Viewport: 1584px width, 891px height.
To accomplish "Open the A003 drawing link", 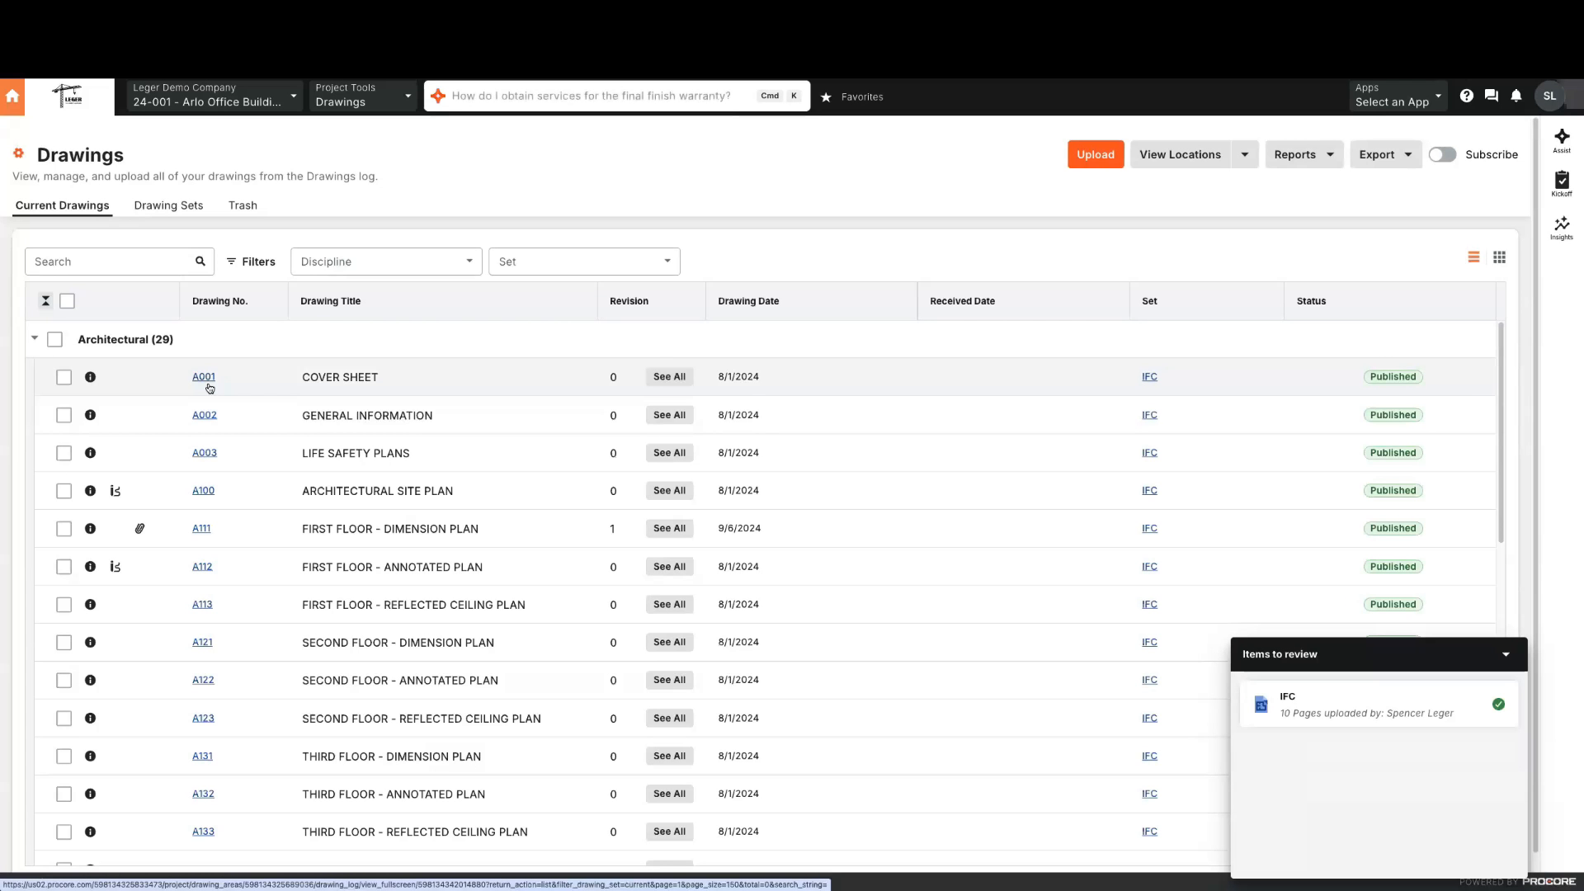I will click(204, 452).
